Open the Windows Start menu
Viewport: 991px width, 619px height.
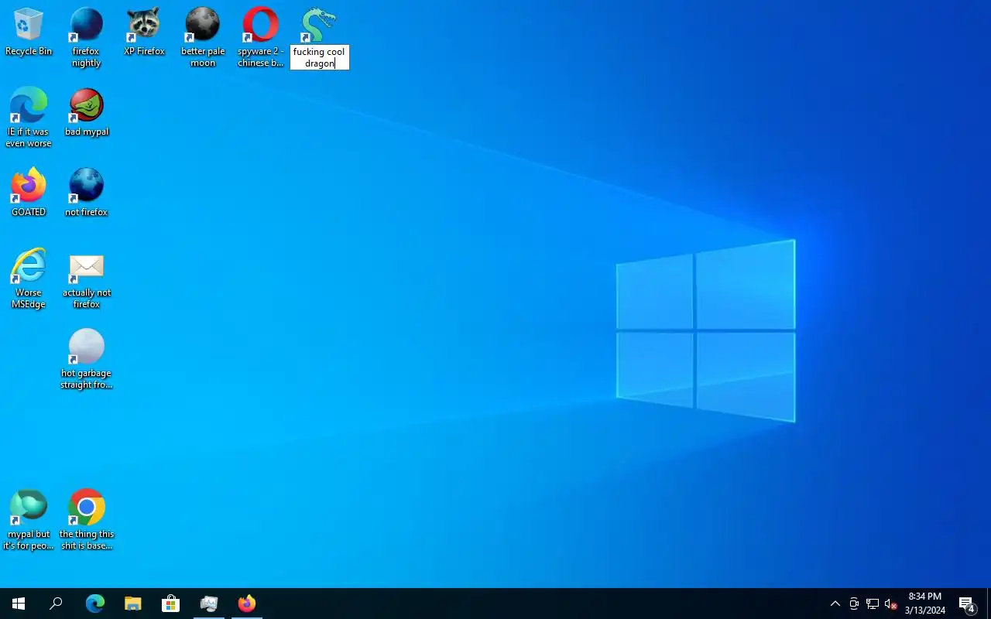[19, 604]
